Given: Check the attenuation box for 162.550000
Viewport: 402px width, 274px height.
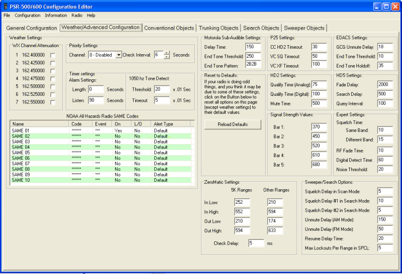Looking at the screenshot, I should [52, 102].
